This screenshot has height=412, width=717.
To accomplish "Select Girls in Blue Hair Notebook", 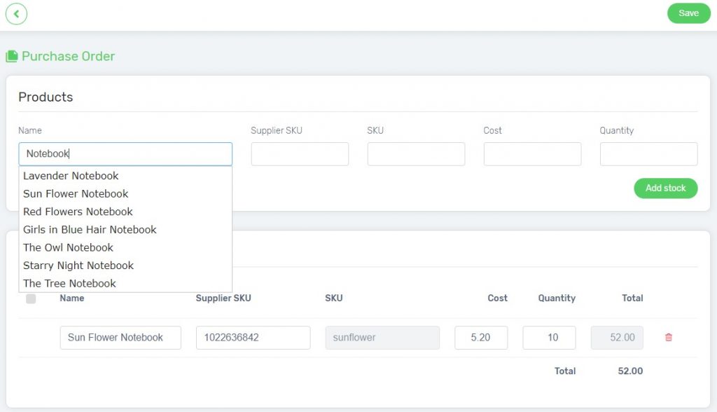I will tap(89, 229).
